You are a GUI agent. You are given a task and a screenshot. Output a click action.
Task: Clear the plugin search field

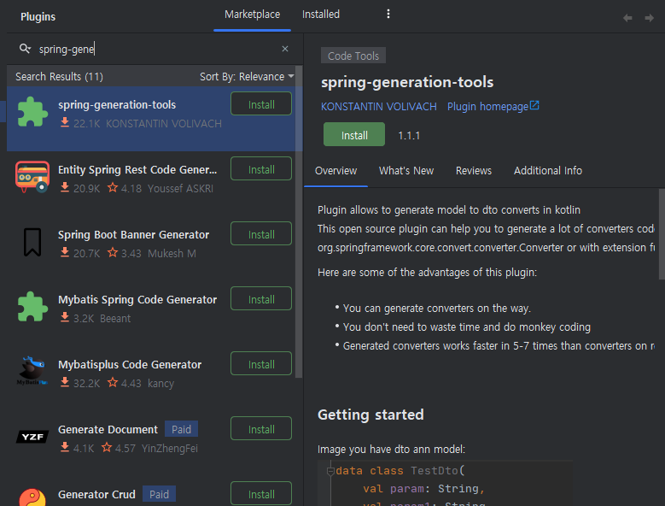click(285, 49)
